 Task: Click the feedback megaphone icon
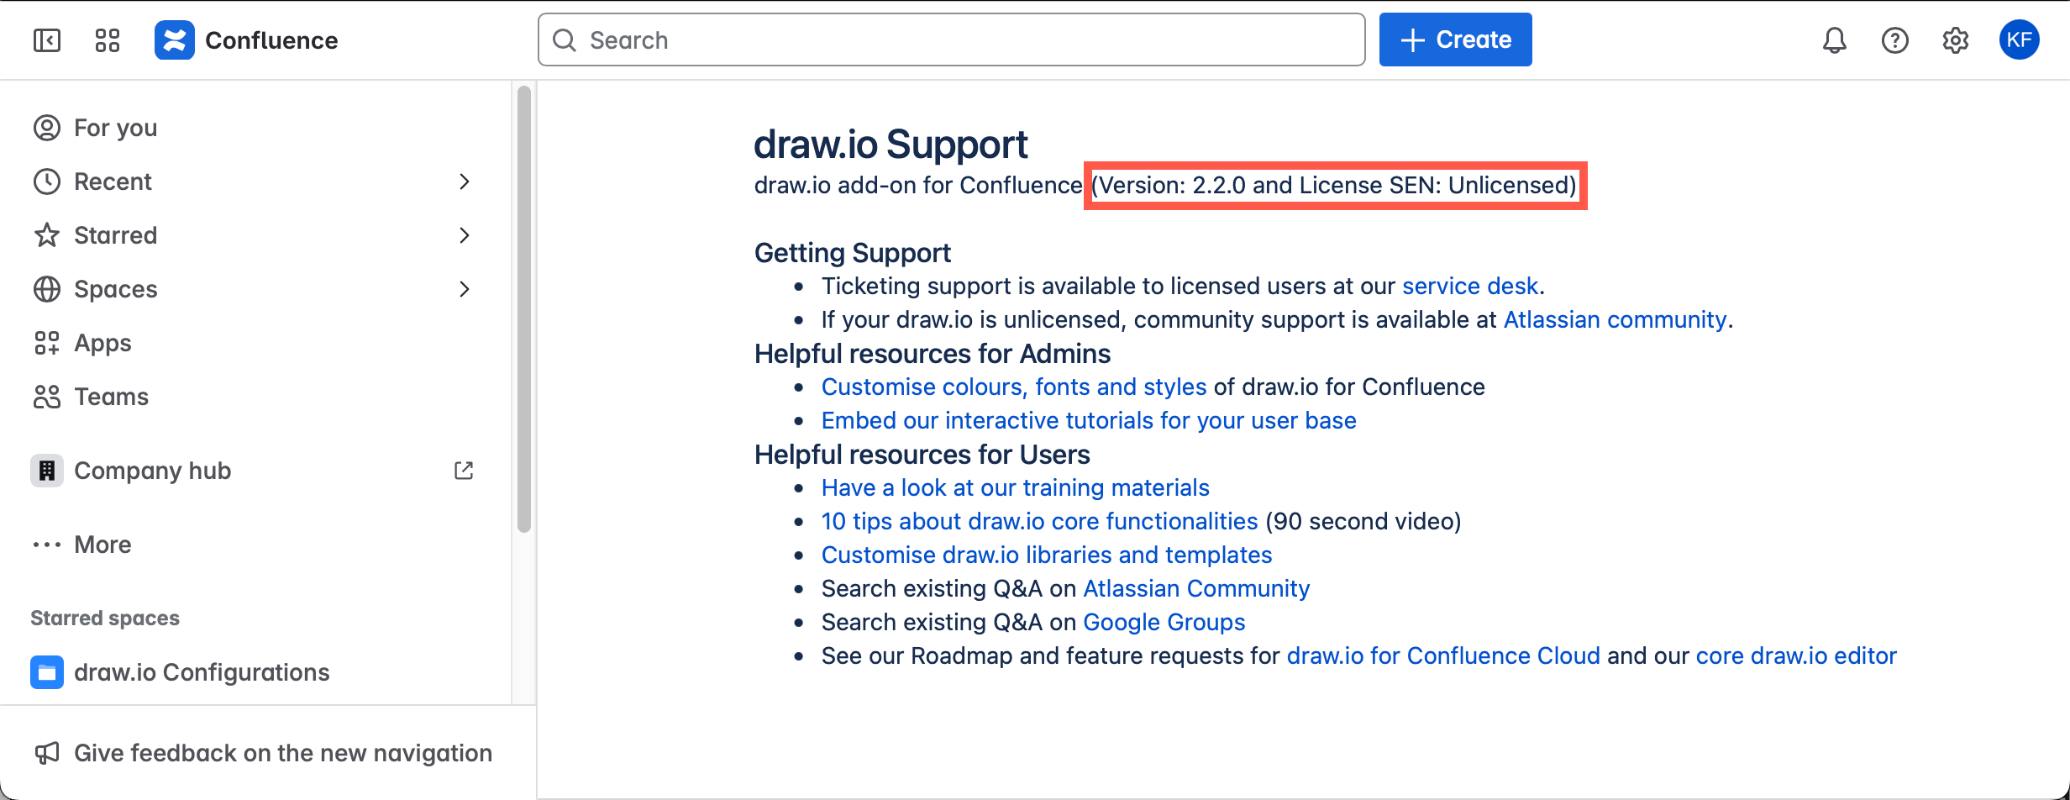pos(47,753)
